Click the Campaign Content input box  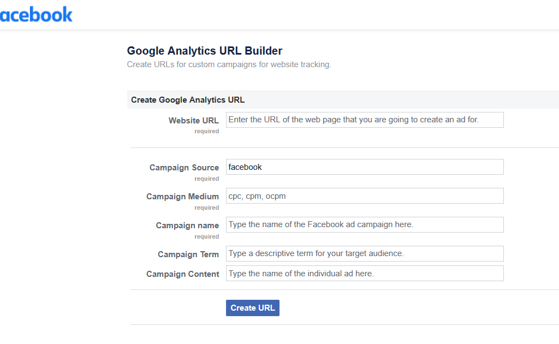[x=365, y=273]
